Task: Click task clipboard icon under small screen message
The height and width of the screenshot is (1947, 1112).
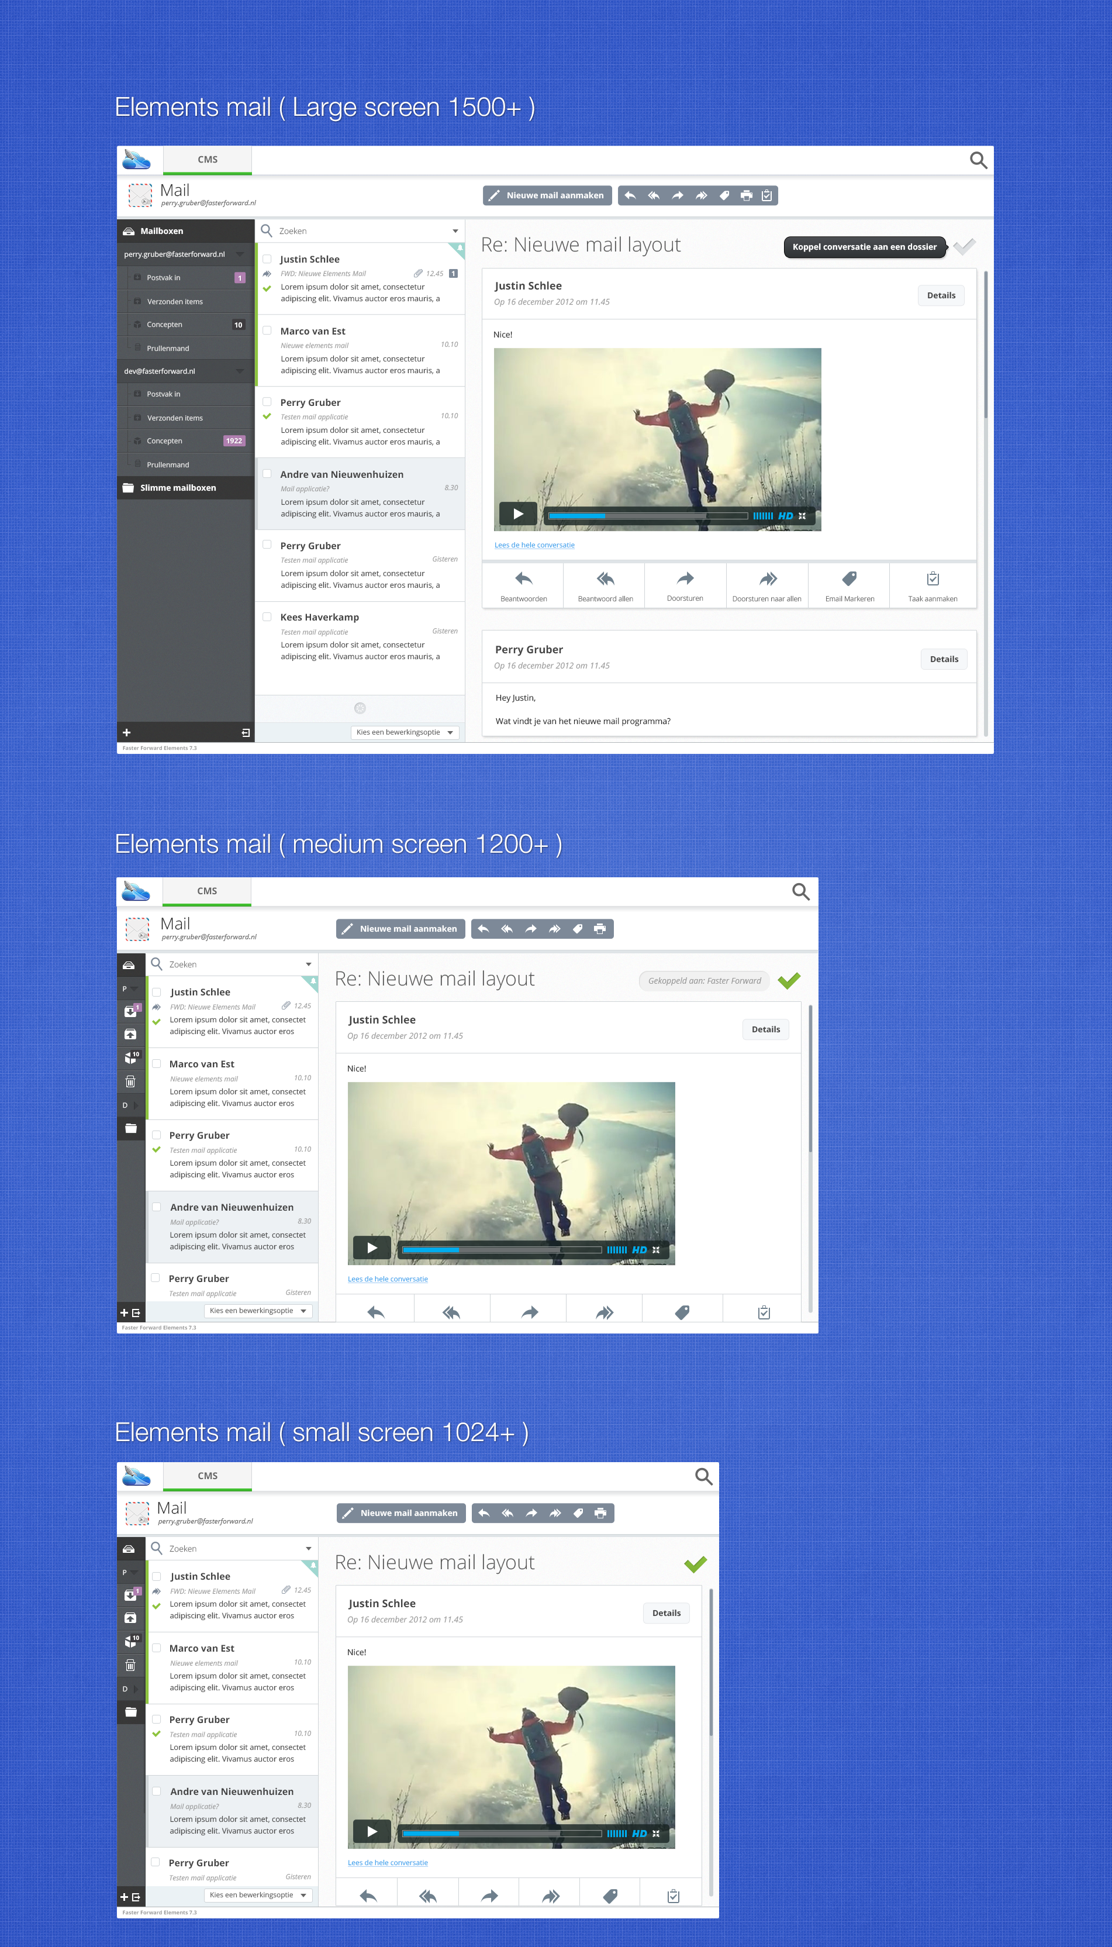Action: point(673,1896)
